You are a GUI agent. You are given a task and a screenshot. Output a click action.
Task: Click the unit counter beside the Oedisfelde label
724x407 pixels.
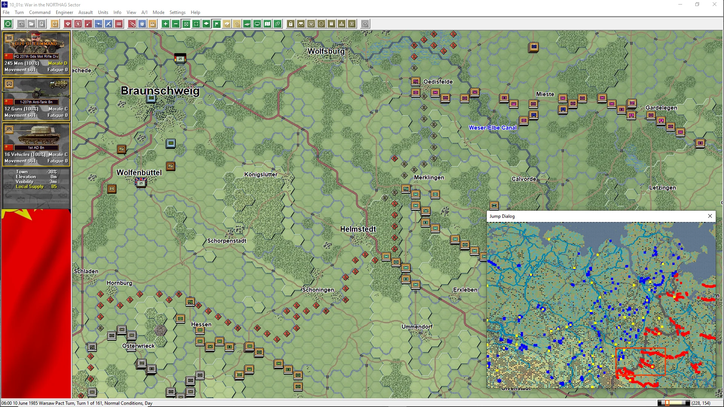point(416,81)
